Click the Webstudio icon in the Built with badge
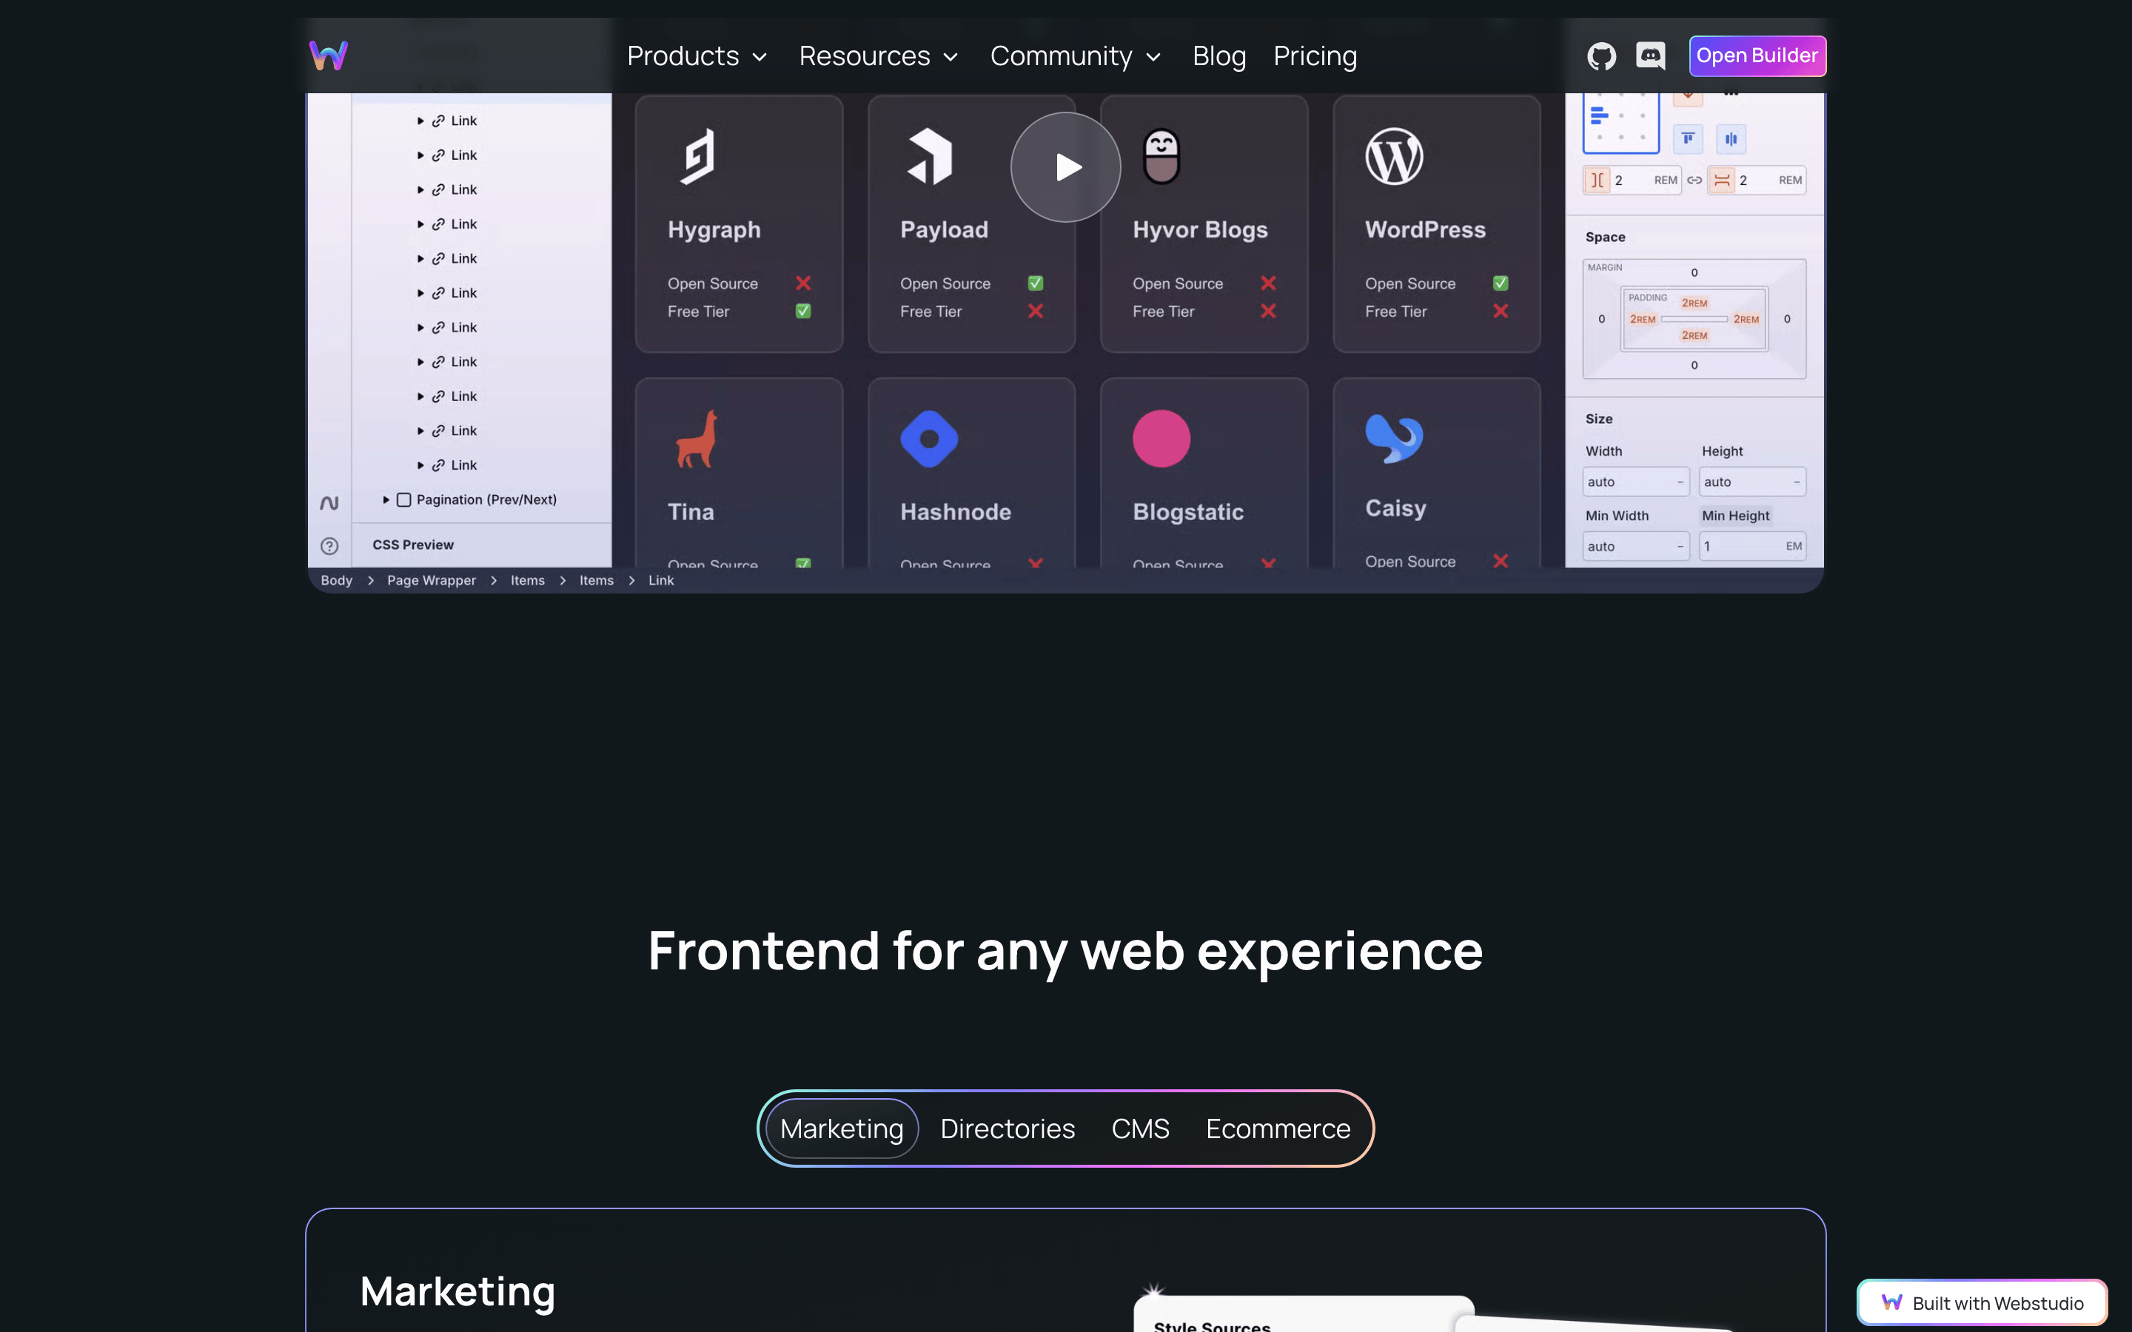The height and width of the screenshot is (1332, 2132). (x=1891, y=1302)
